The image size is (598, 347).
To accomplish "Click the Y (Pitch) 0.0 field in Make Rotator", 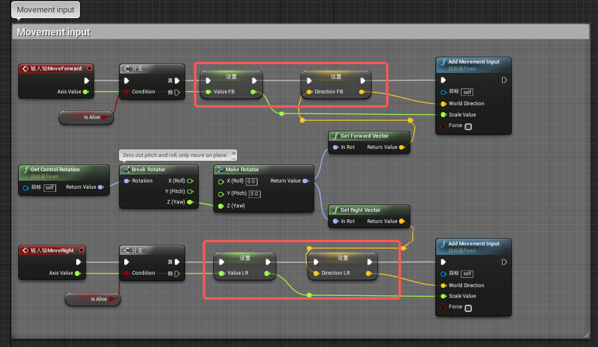I will tap(254, 194).
